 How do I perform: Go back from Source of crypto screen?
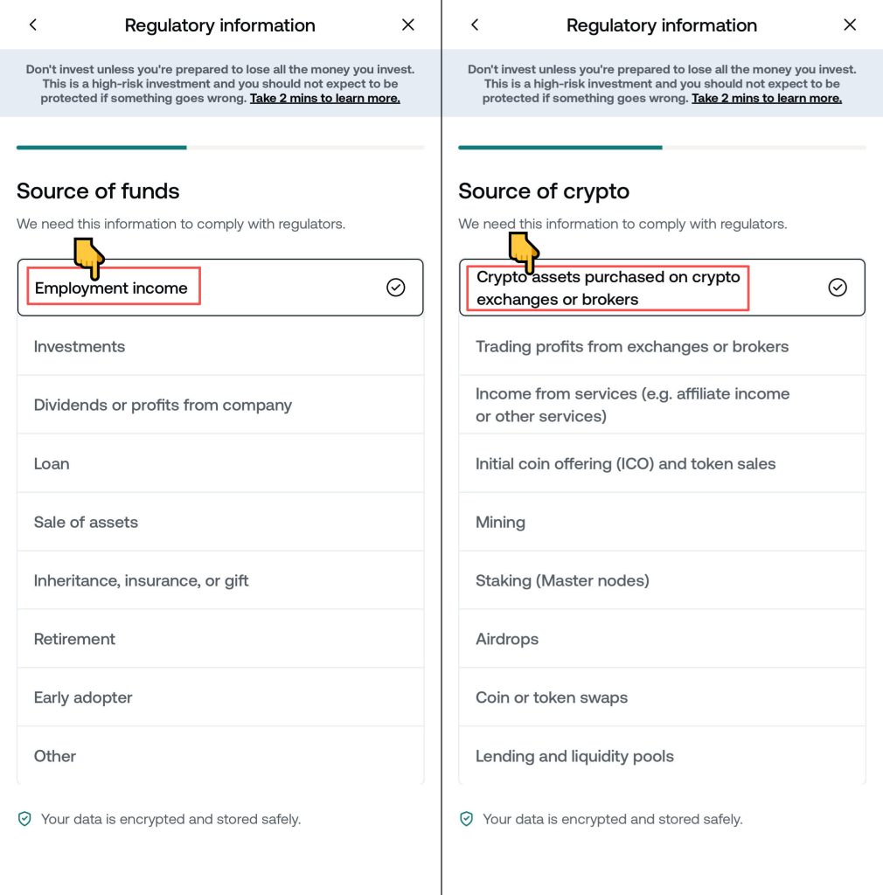[475, 25]
